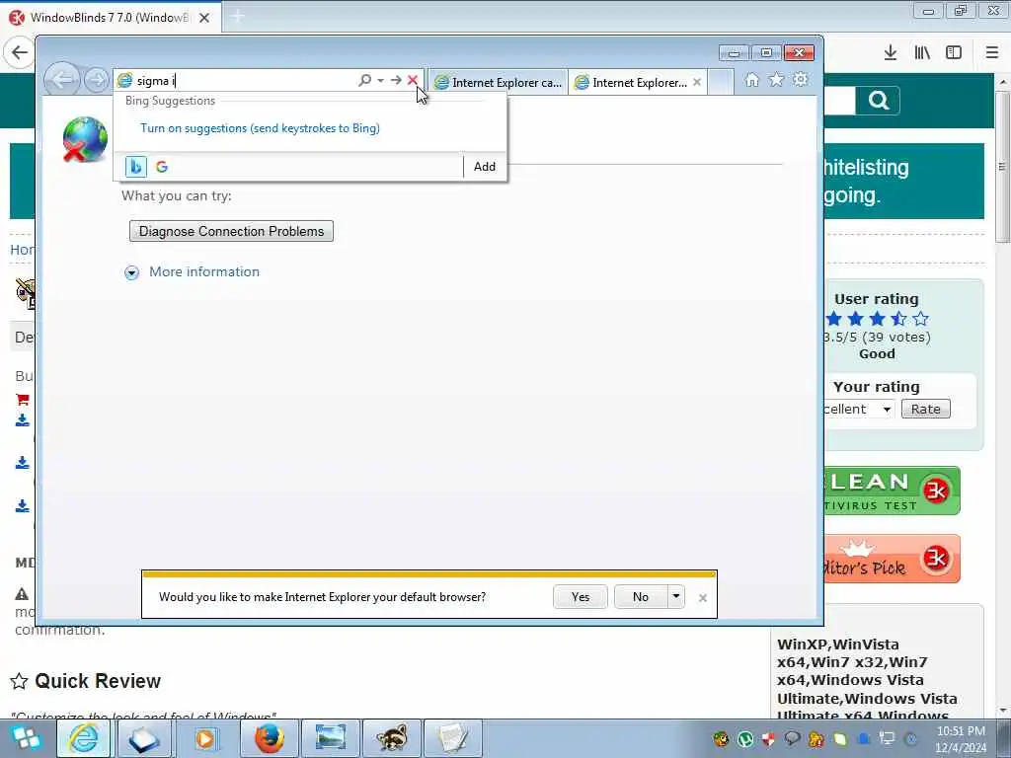The height and width of the screenshot is (758, 1011).
Task: Click the Clean antivirus test badge
Action: (x=892, y=491)
